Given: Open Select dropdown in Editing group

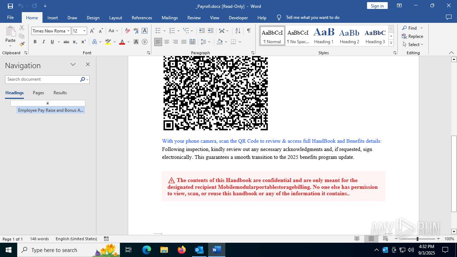Looking at the screenshot, I should click(412, 45).
